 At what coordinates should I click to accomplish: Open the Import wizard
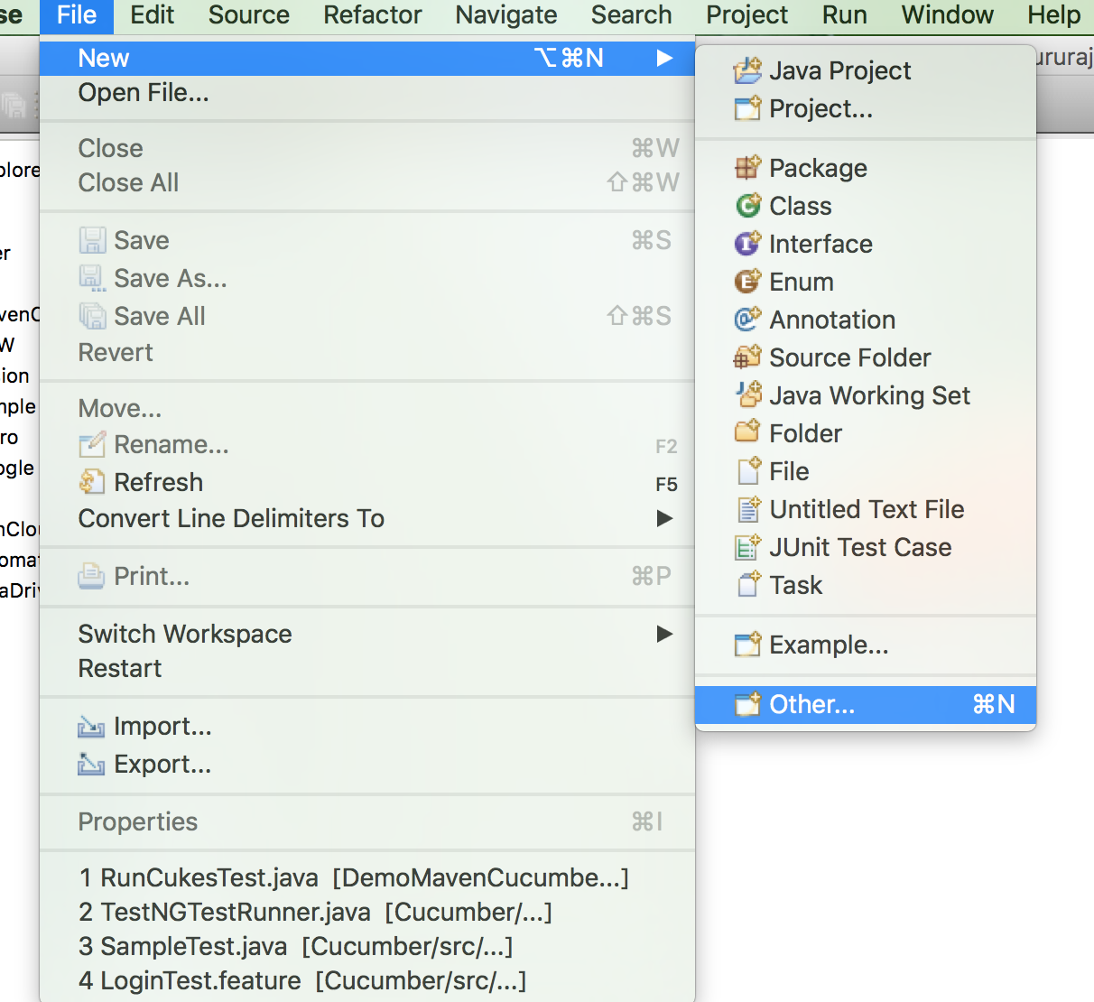pyautogui.click(x=162, y=726)
